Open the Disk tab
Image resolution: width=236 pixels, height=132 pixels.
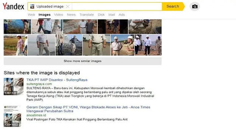[x=101, y=15]
